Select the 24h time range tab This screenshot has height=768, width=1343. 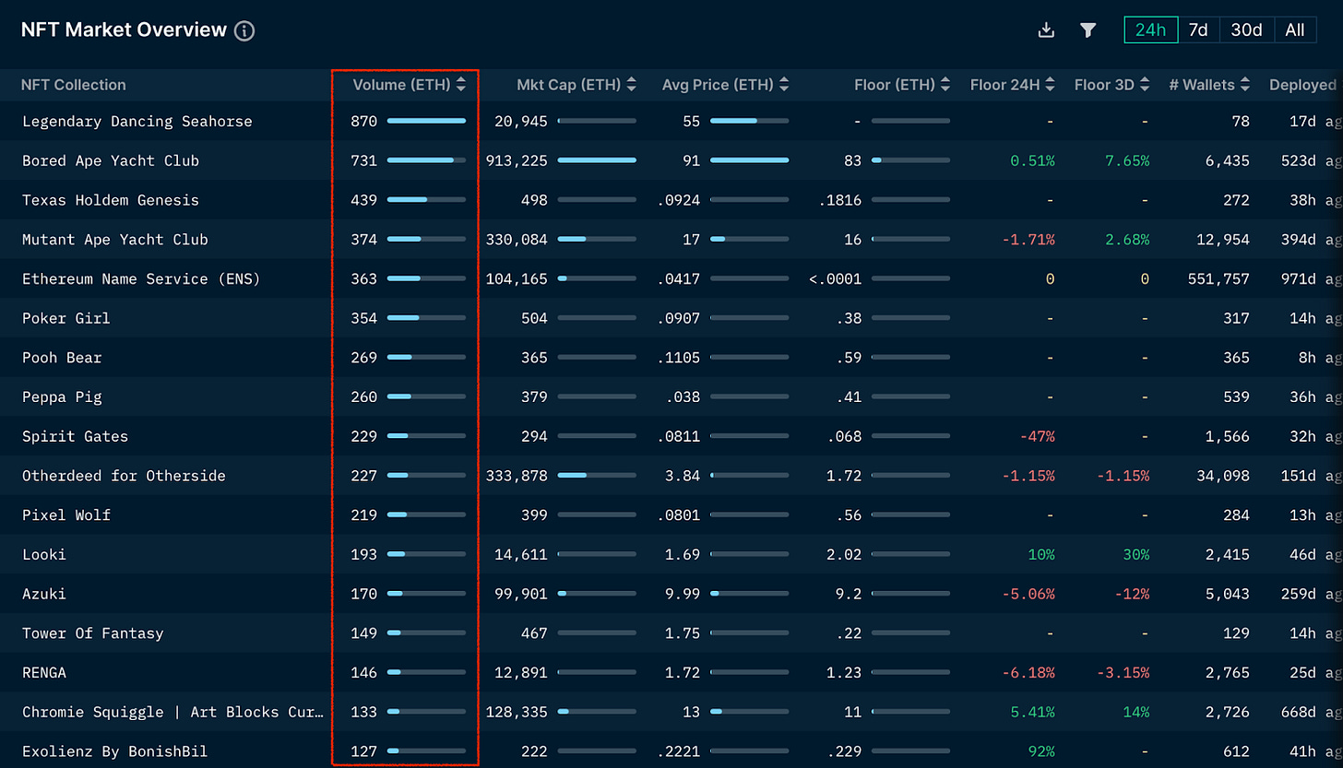pos(1150,30)
